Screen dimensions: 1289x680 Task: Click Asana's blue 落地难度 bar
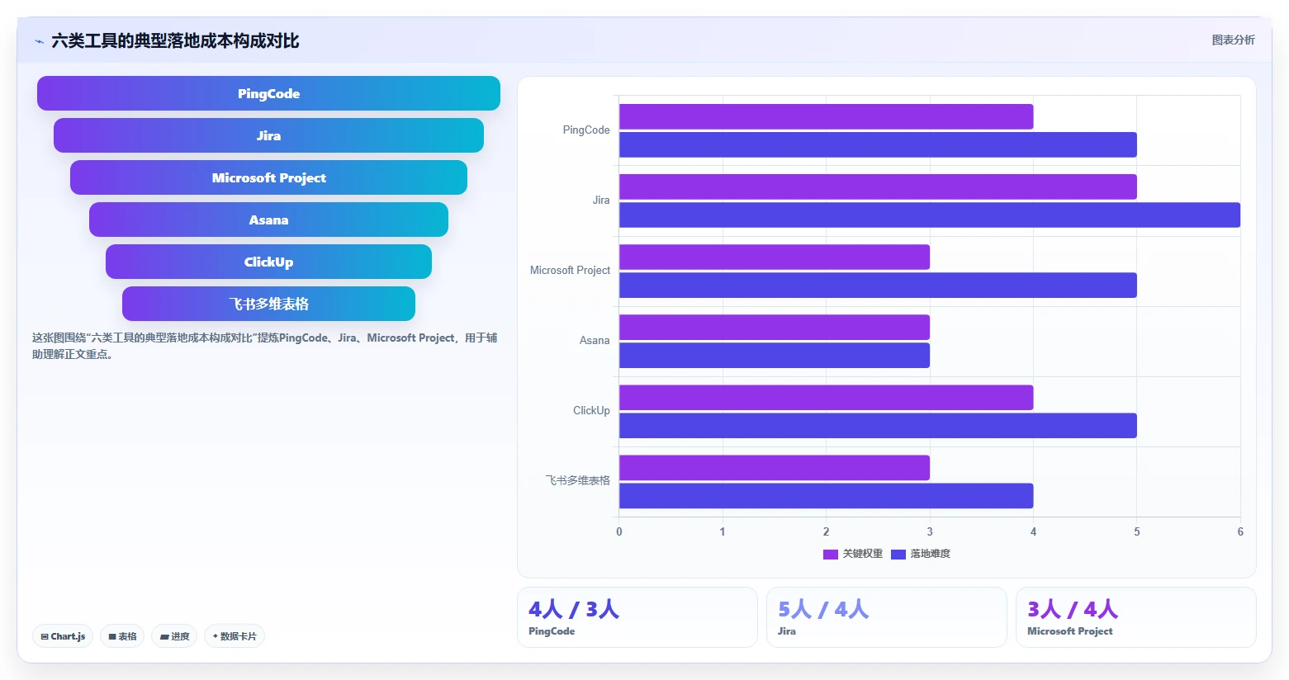pyautogui.click(x=775, y=355)
